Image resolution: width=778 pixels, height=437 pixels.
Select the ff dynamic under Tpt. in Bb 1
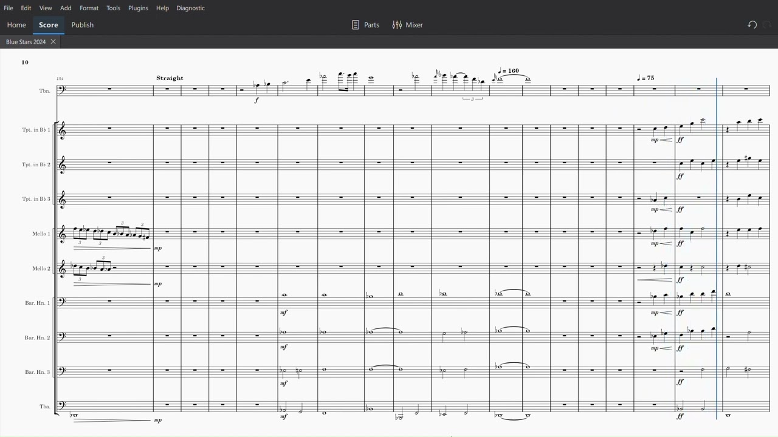point(680,140)
